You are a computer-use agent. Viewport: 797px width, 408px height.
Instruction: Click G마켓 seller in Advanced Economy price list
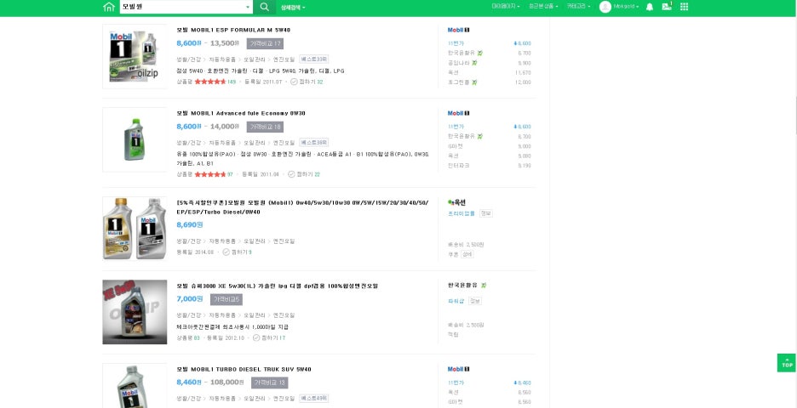455,146
